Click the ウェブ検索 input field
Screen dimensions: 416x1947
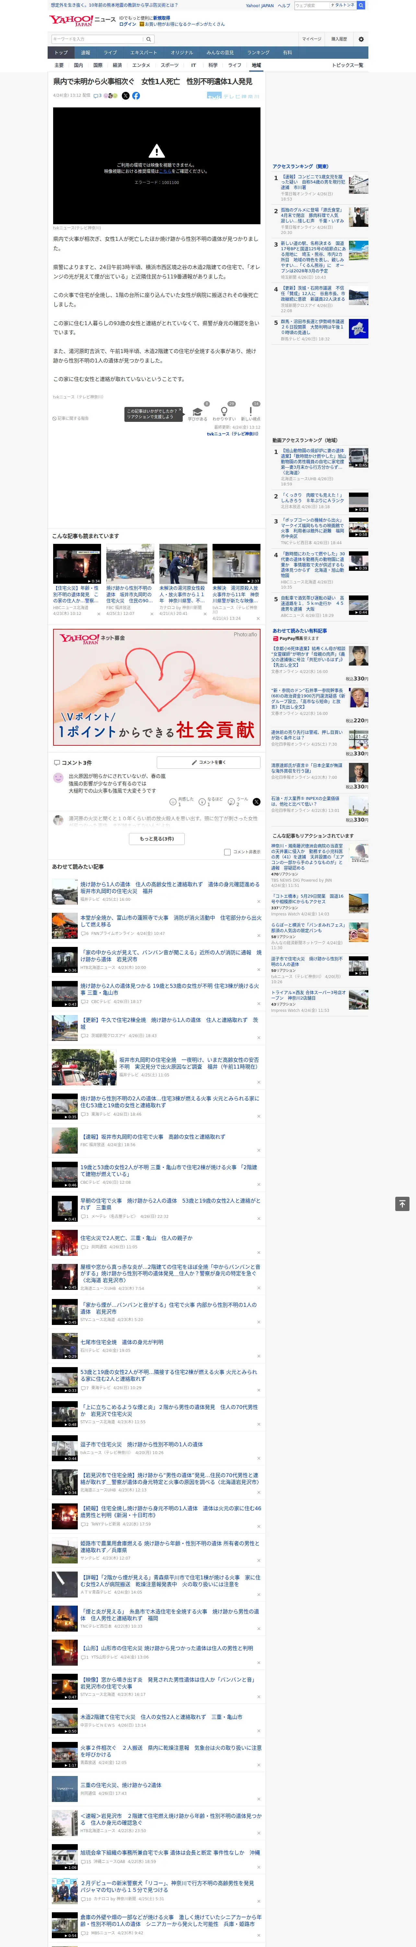coord(311,5)
